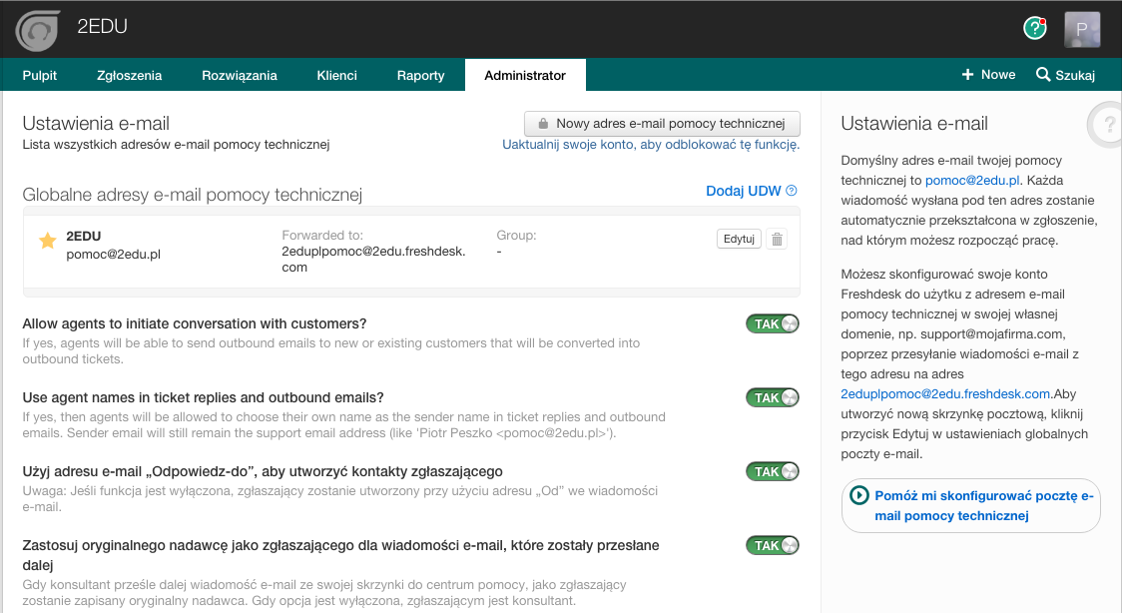Open the Raporty tab
Image resolution: width=1122 pixels, height=613 pixels.
point(420,75)
